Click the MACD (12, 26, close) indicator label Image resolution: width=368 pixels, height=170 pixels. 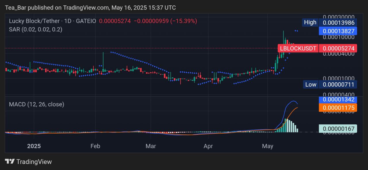click(37, 104)
